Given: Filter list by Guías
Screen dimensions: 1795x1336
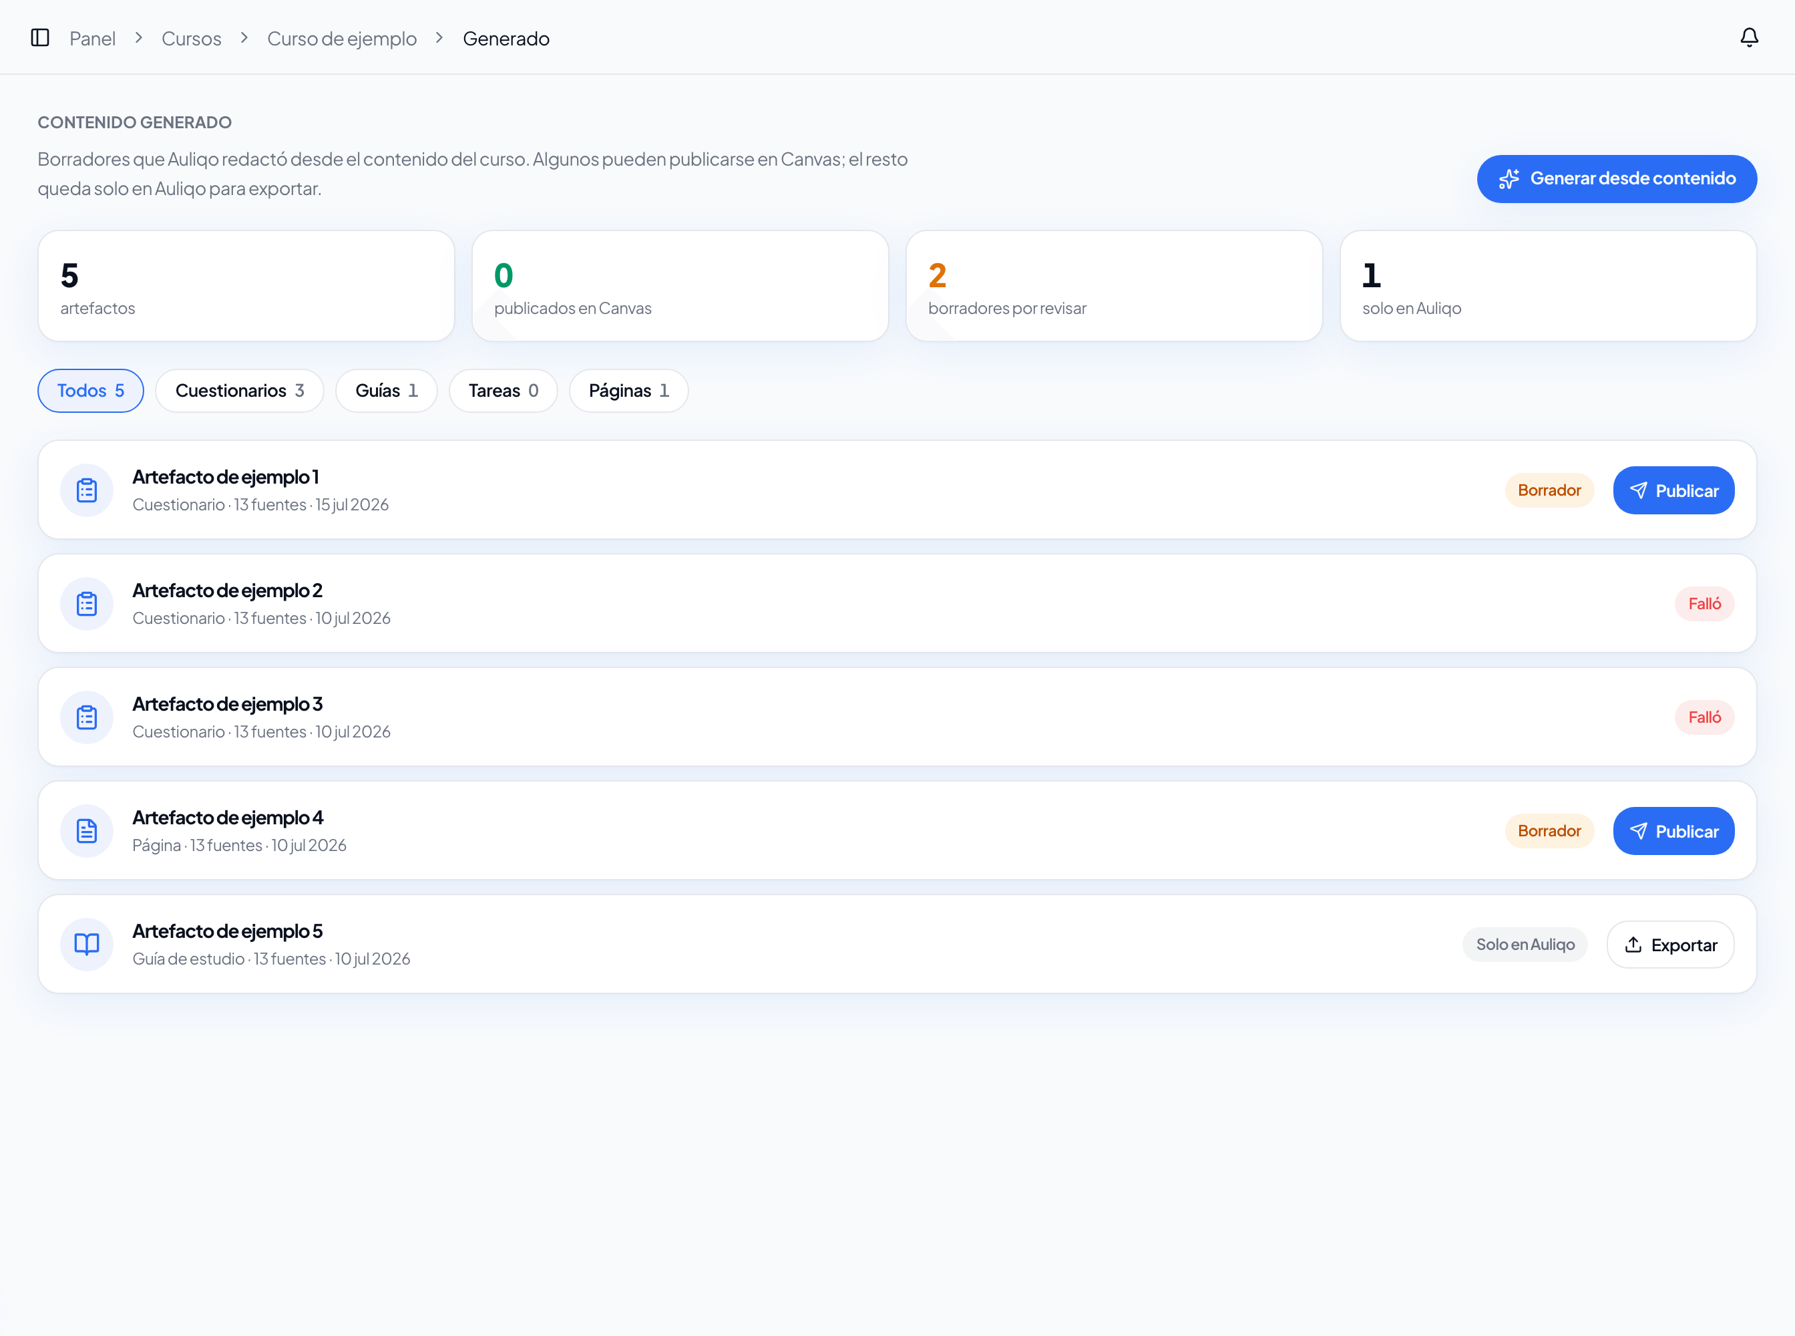Looking at the screenshot, I should 387,391.
